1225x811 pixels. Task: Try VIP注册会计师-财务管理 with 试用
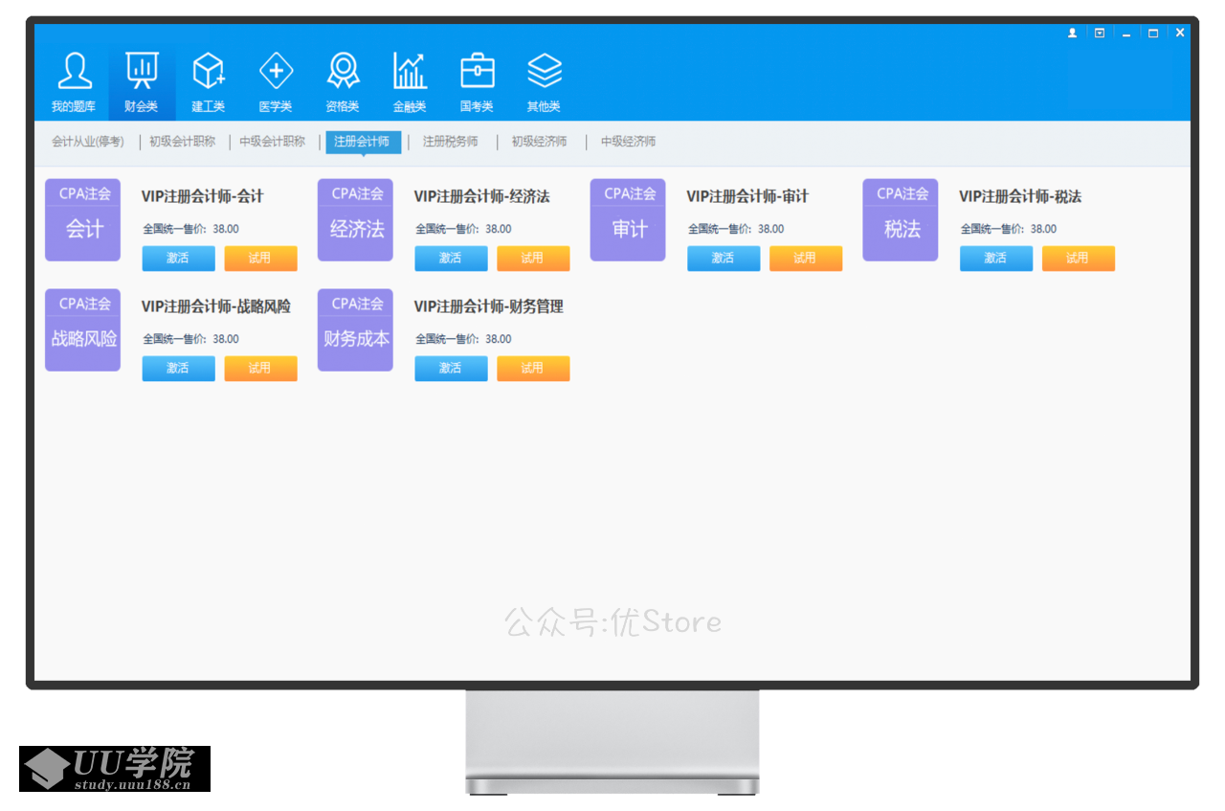click(x=533, y=369)
